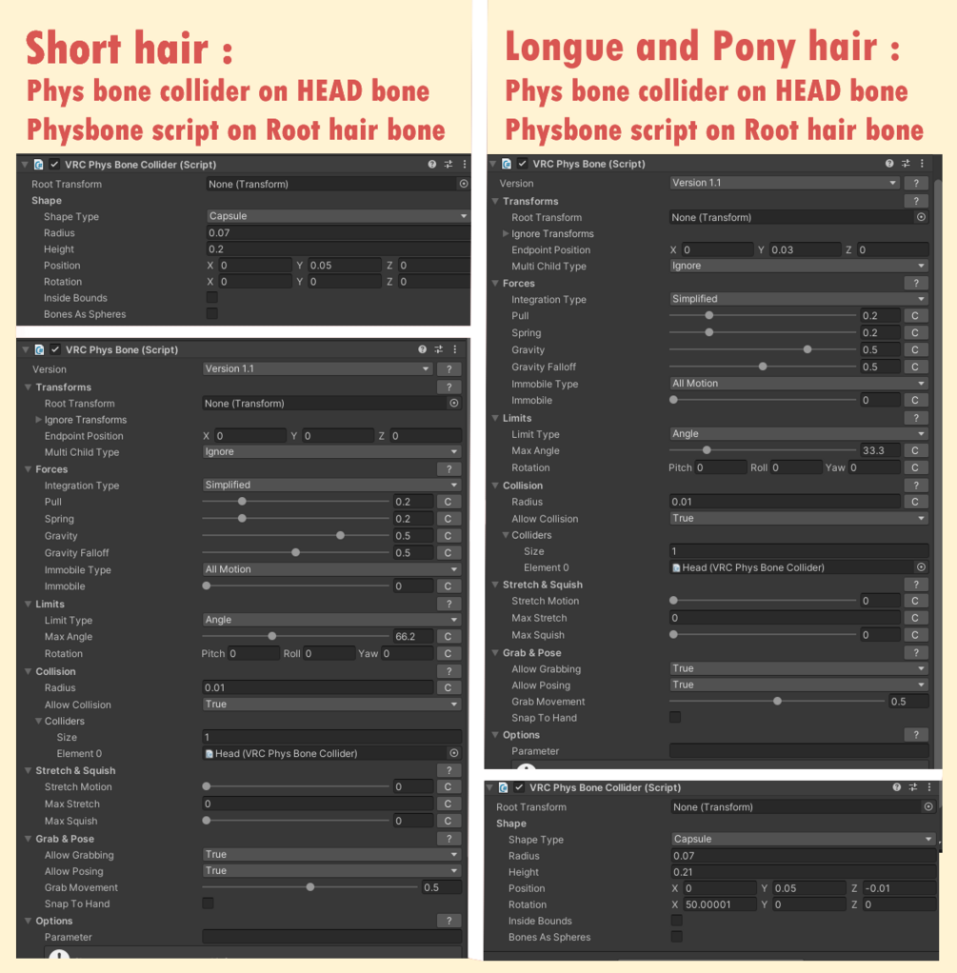Open Limit Type Angle dropdown in short hair Phys Bone
This screenshot has height=973, width=957.
(x=331, y=619)
